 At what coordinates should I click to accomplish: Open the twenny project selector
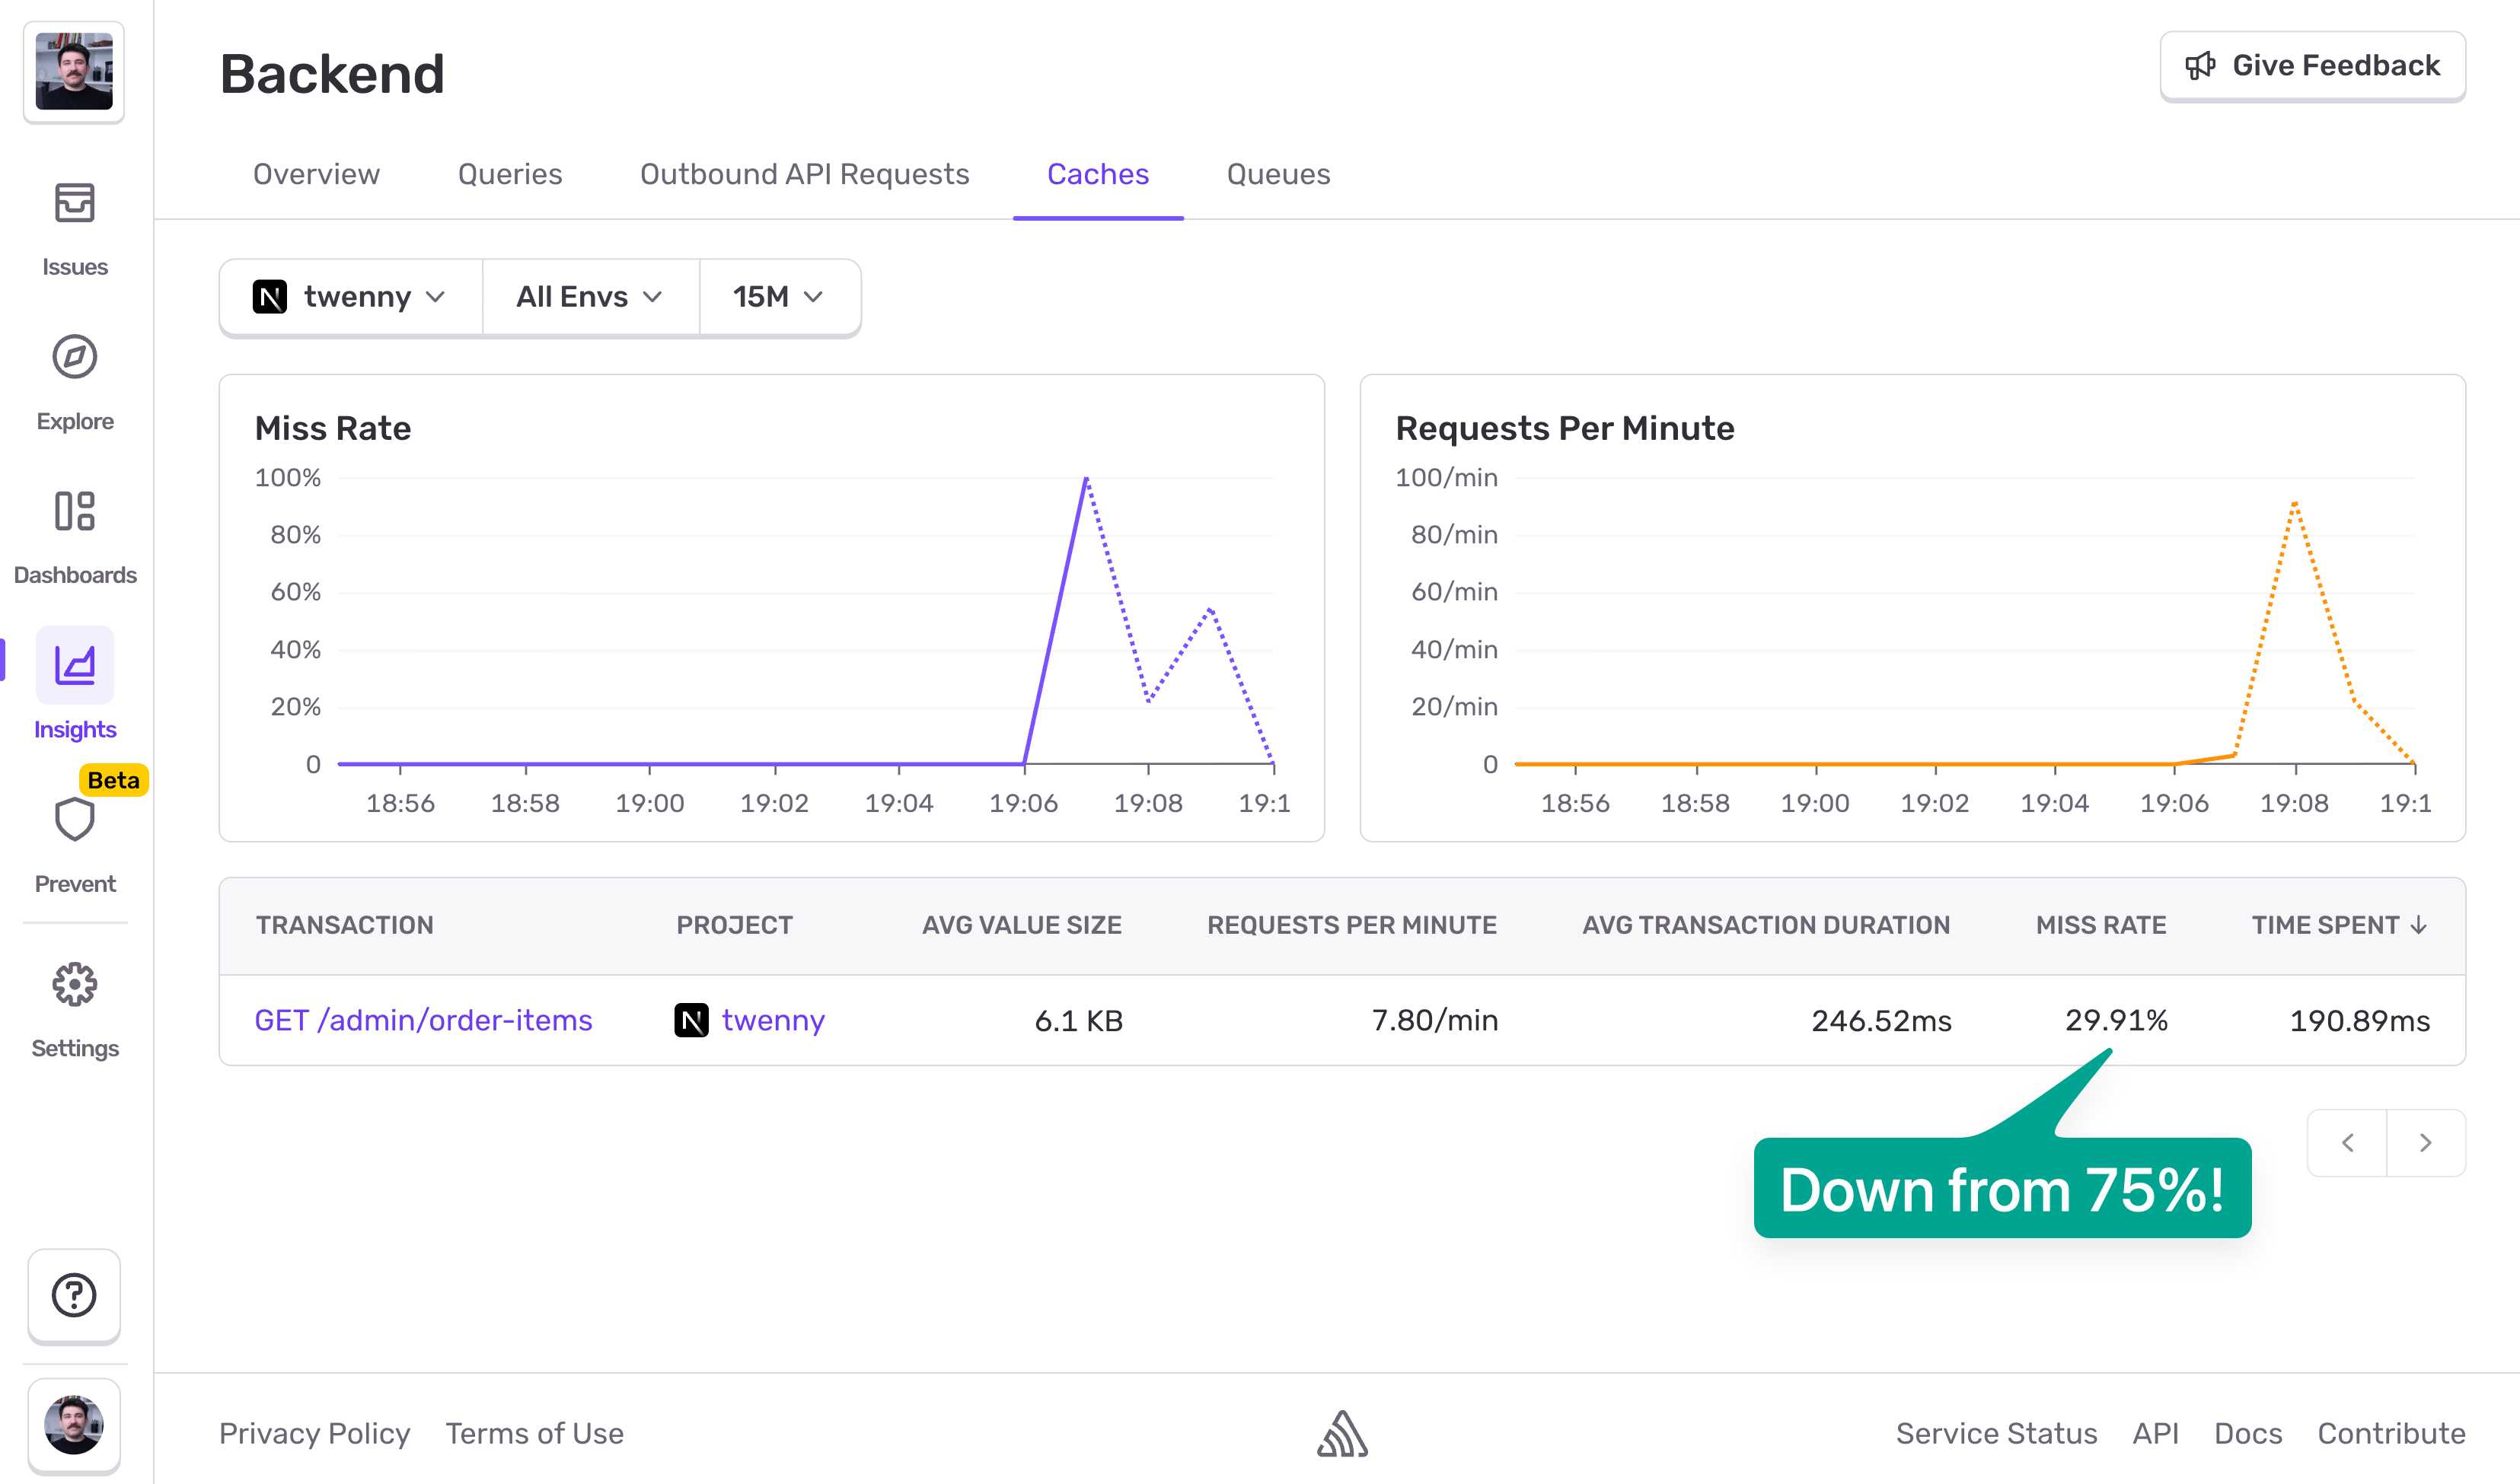(x=350, y=296)
